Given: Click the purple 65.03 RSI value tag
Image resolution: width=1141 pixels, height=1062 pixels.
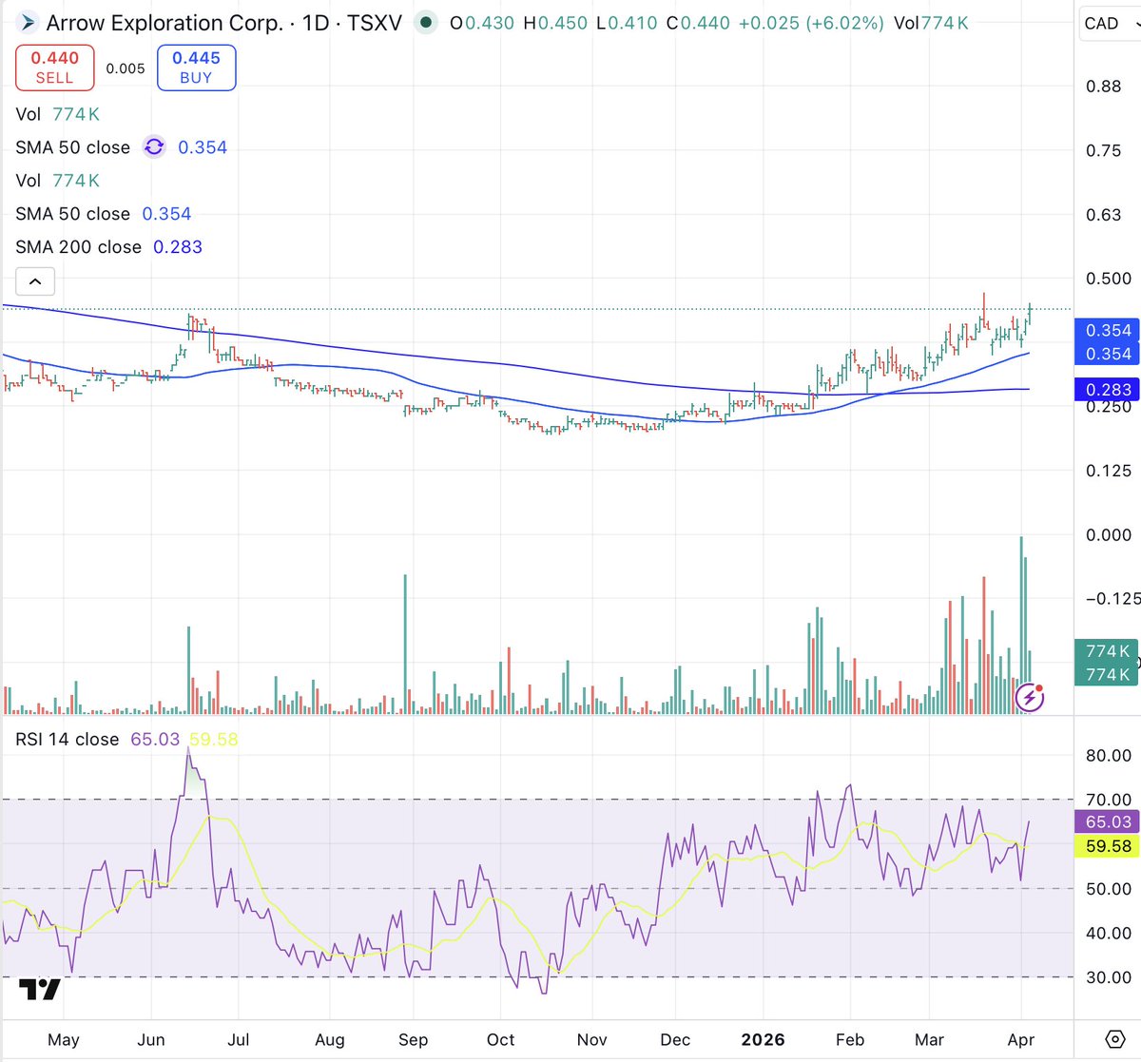Looking at the screenshot, I should pos(1106,821).
